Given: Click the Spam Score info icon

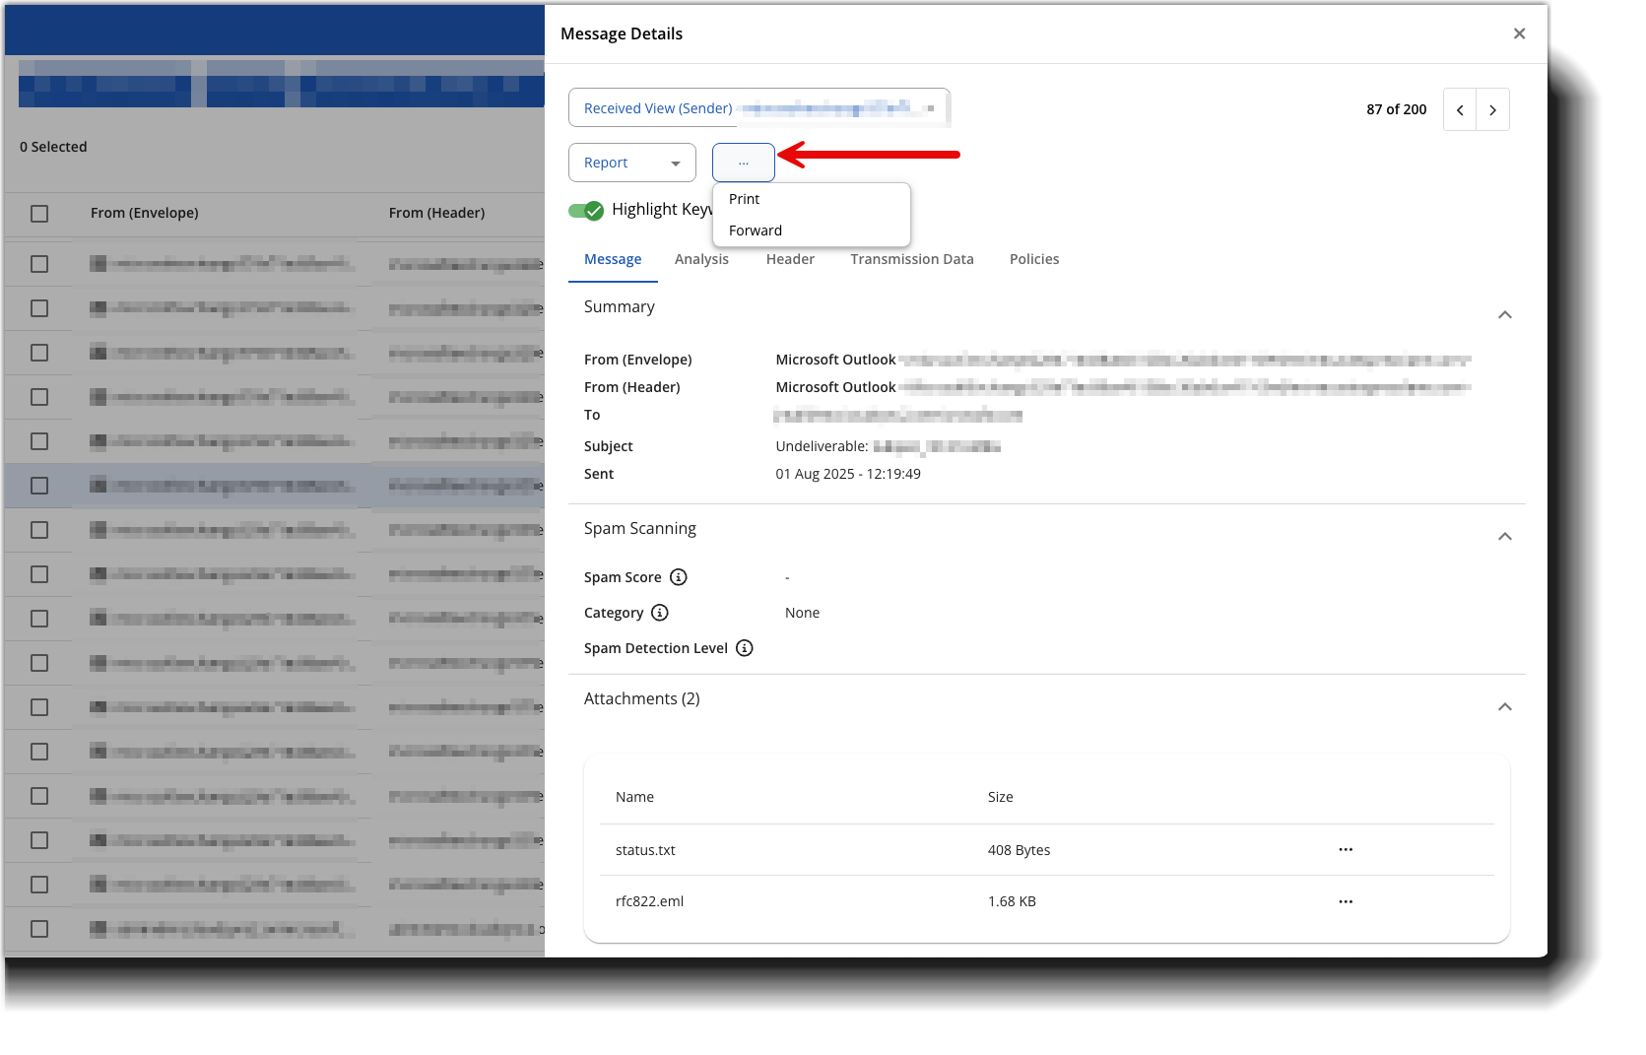Looking at the screenshot, I should [678, 577].
